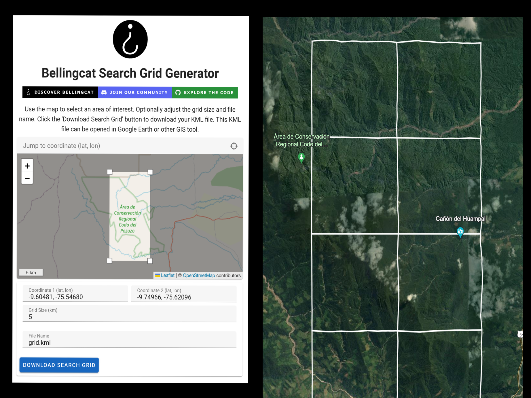Open the Explore the Code button

click(x=205, y=93)
